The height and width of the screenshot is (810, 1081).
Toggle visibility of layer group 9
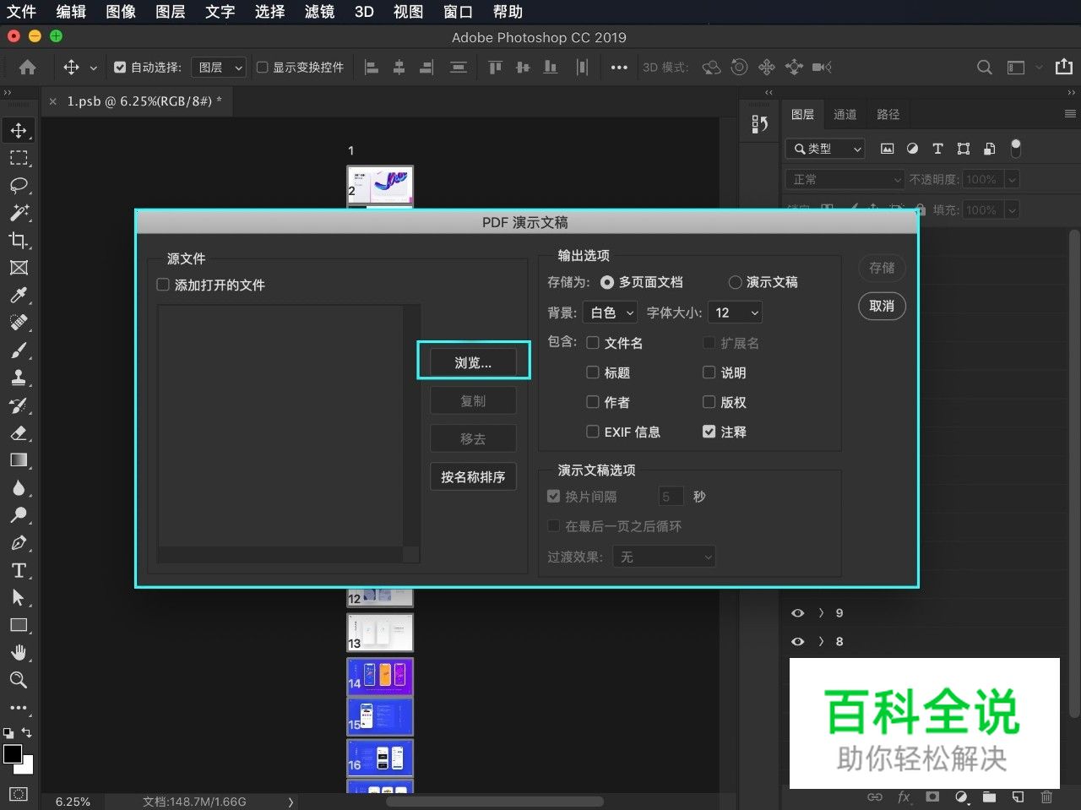[x=797, y=612]
